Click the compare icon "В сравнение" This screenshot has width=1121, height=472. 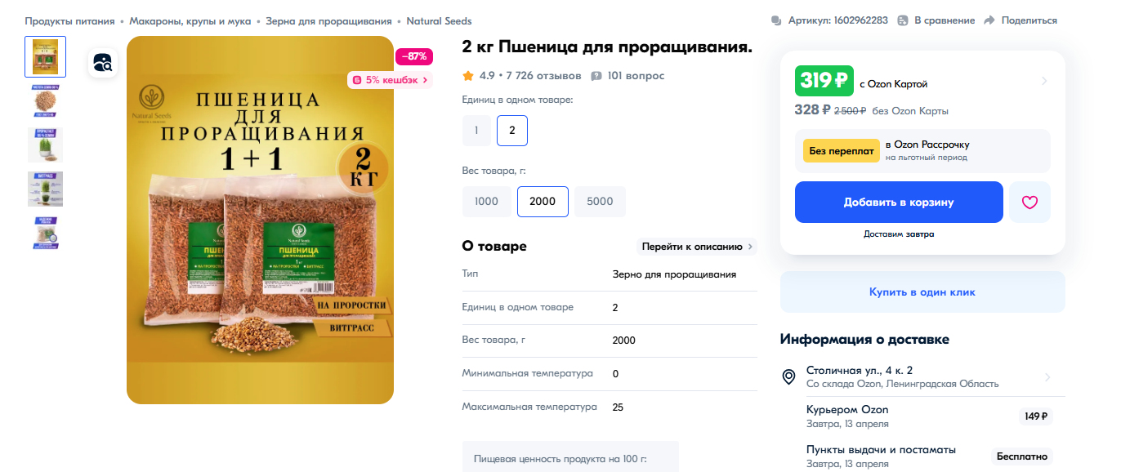[903, 20]
